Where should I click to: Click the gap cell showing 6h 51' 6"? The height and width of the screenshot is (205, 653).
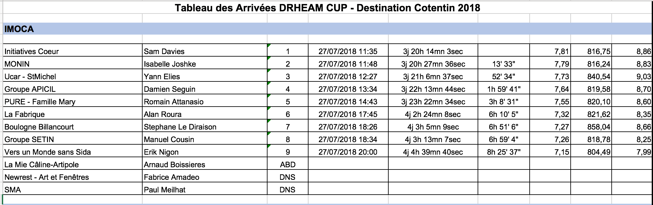pos(503,127)
